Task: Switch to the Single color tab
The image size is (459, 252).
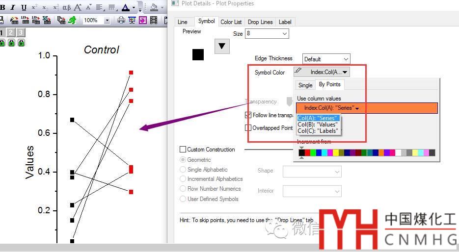Action: click(305, 85)
